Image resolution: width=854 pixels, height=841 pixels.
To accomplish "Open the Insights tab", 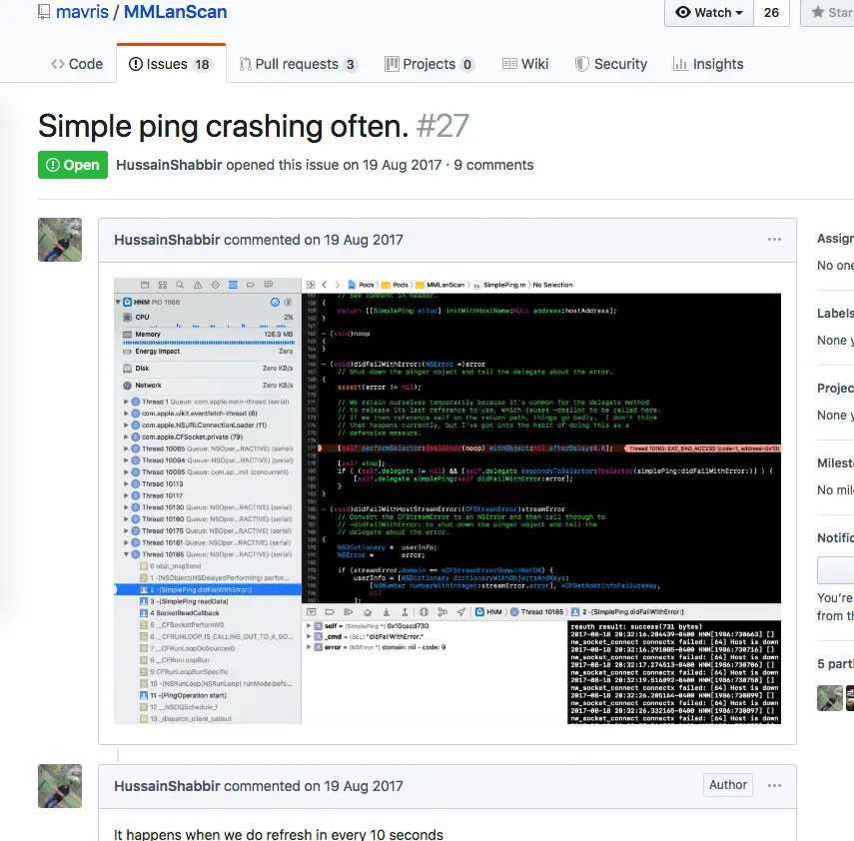I will (x=708, y=64).
